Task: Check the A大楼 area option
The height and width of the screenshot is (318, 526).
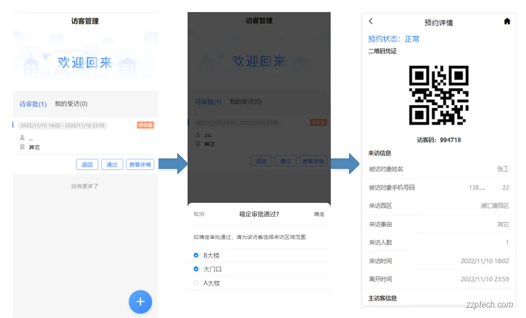Action: coord(196,283)
